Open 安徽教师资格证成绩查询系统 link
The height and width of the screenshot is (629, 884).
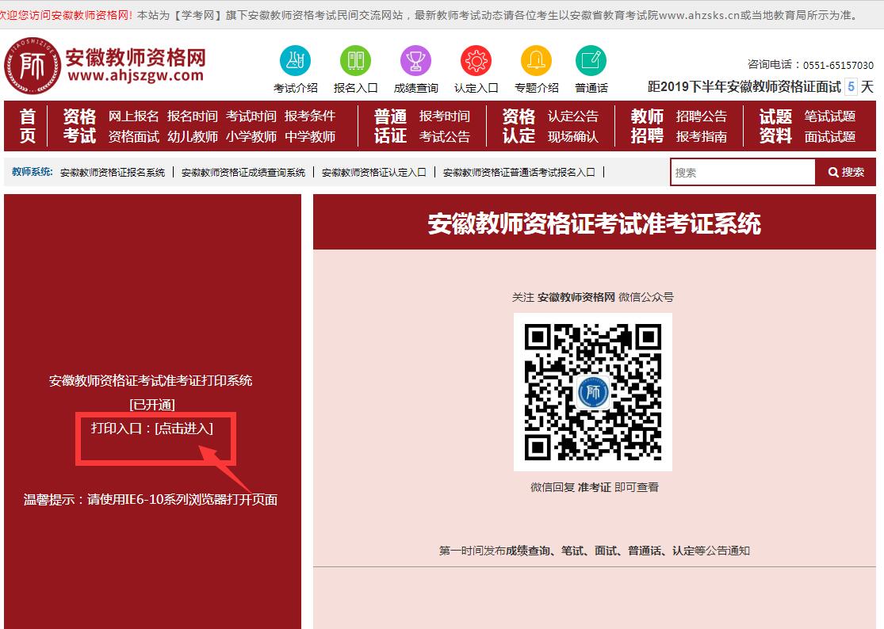click(243, 173)
